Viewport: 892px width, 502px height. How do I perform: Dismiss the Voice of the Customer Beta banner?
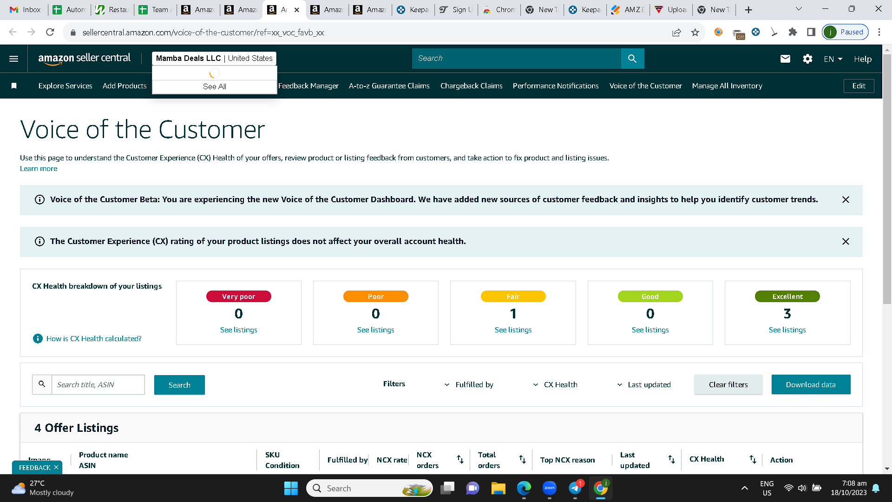point(846,199)
